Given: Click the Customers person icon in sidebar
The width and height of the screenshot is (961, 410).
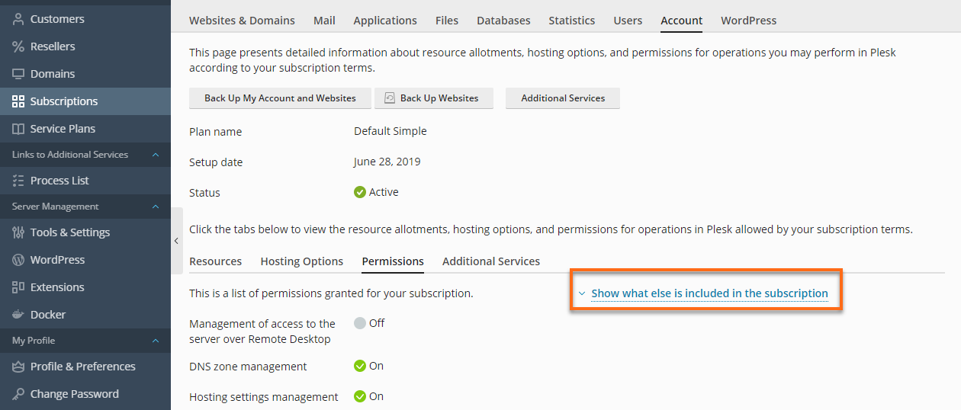Looking at the screenshot, I should click(18, 19).
